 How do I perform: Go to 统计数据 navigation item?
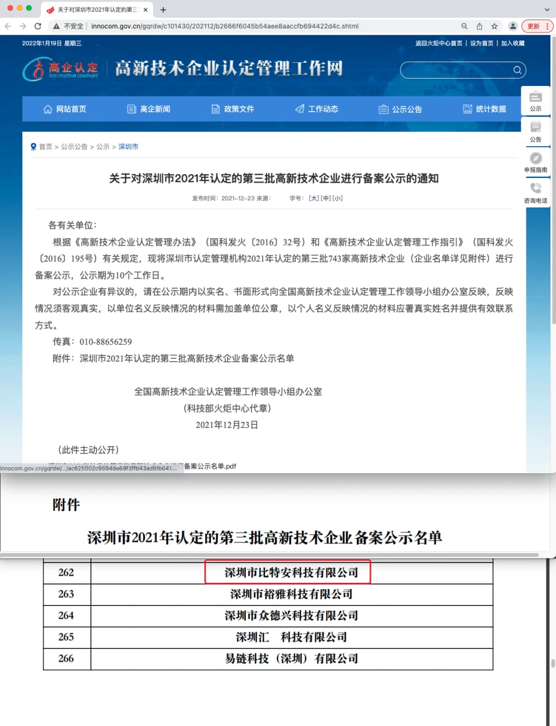(x=485, y=109)
